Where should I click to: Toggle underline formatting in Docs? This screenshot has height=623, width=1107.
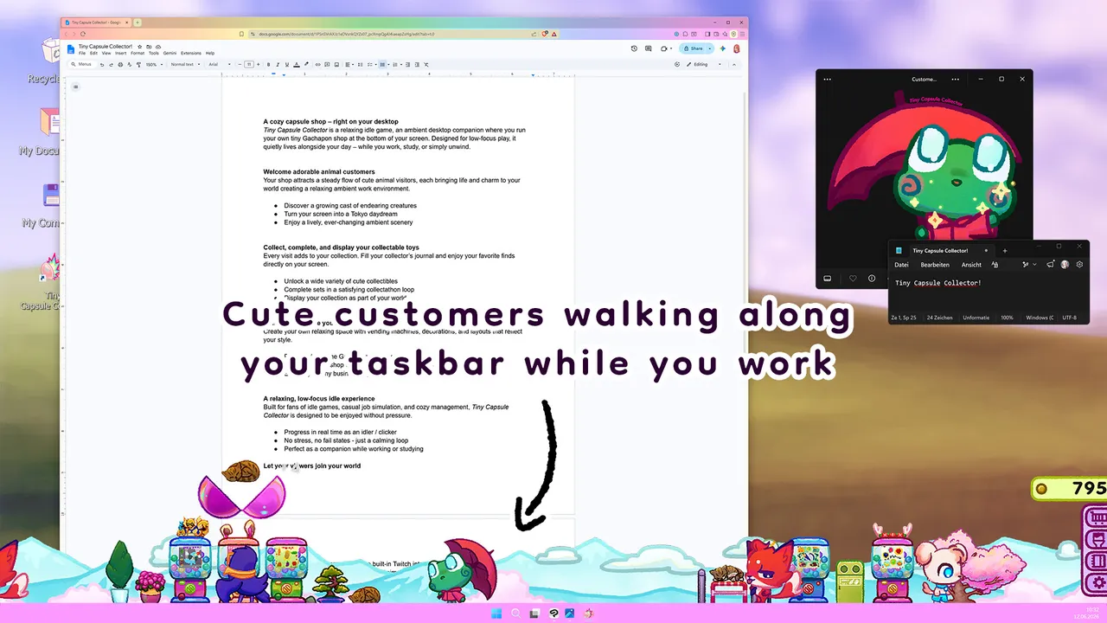point(287,64)
